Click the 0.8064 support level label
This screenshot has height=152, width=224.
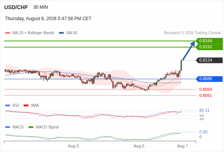tap(205, 90)
